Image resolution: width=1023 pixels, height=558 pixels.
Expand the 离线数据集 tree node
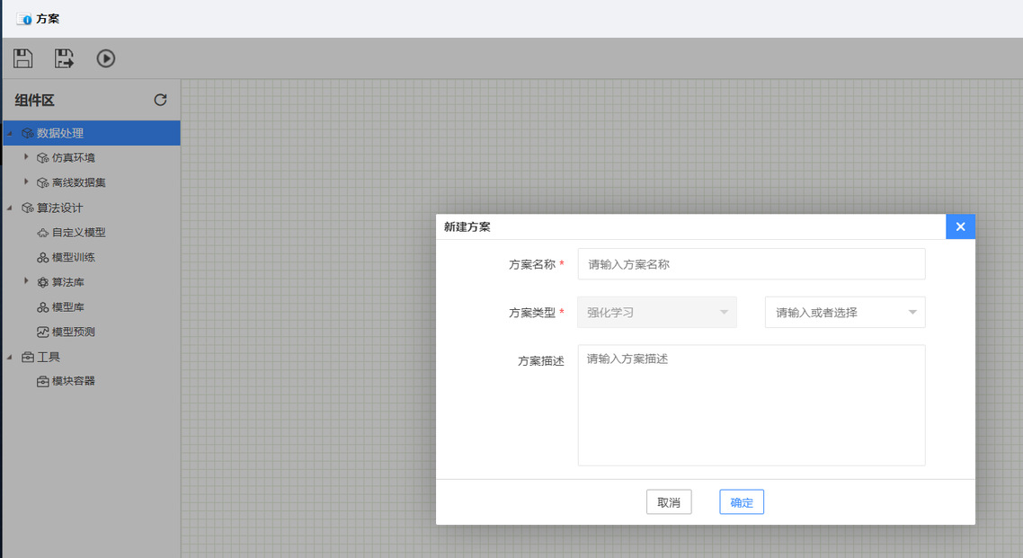point(26,182)
